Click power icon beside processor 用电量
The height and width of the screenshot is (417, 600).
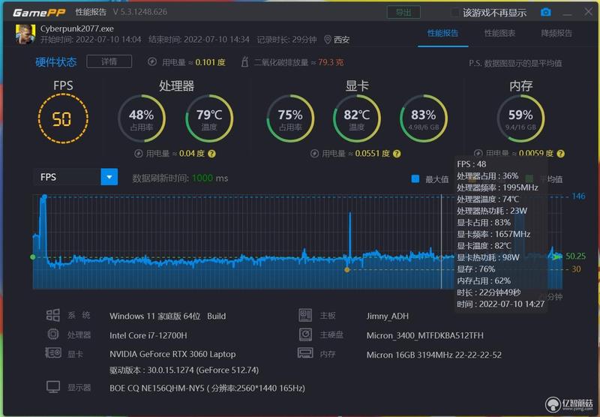pyautogui.click(x=139, y=154)
